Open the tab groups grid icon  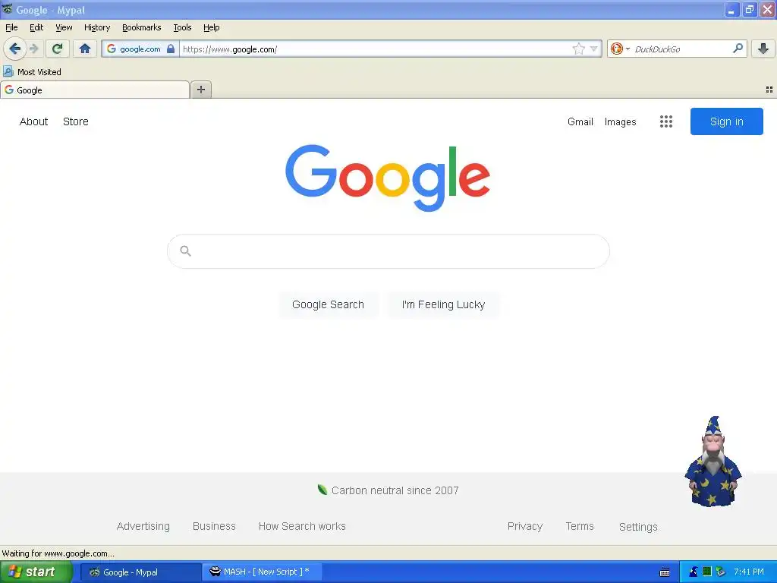click(x=769, y=90)
